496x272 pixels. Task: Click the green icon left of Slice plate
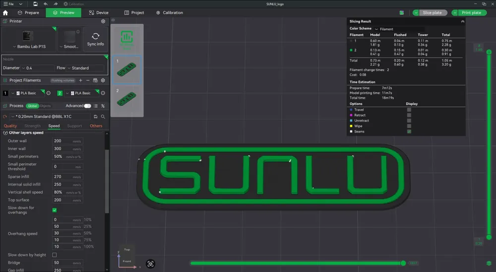coord(401,13)
